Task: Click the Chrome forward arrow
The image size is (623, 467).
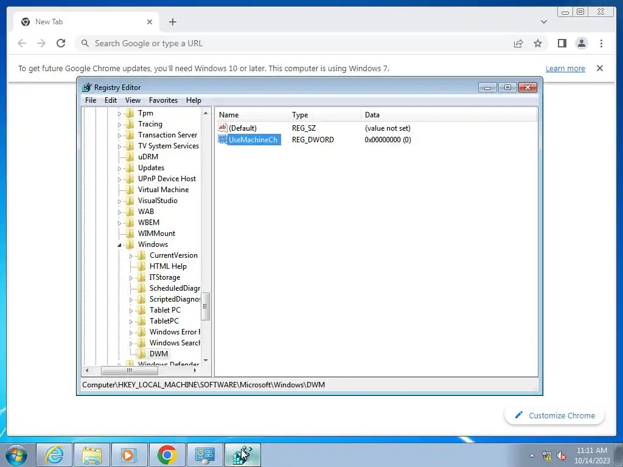Action: (41, 43)
